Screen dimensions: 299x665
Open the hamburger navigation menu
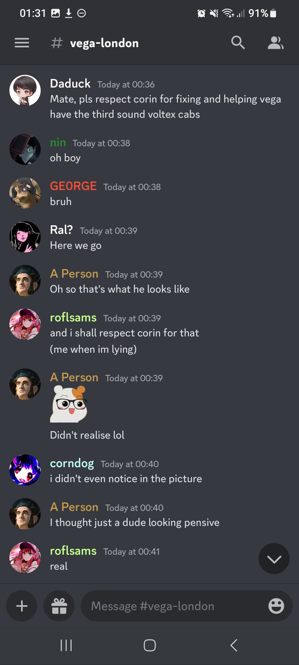pyautogui.click(x=22, y=43)
